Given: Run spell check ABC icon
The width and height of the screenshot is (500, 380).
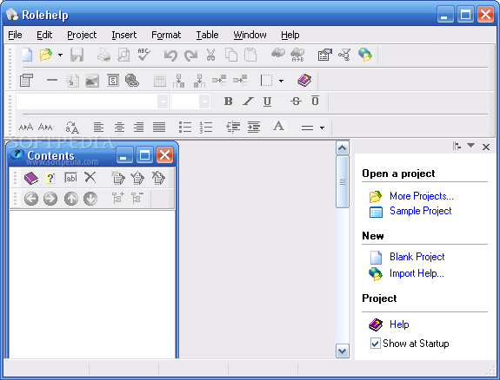Looking at the screenshot, I should click(143, 55).
